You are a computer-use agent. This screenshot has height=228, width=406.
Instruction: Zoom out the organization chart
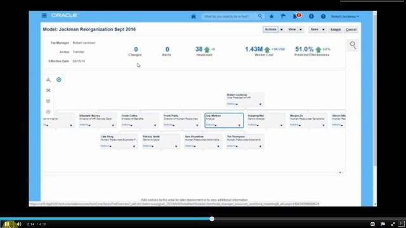(48, 112)
